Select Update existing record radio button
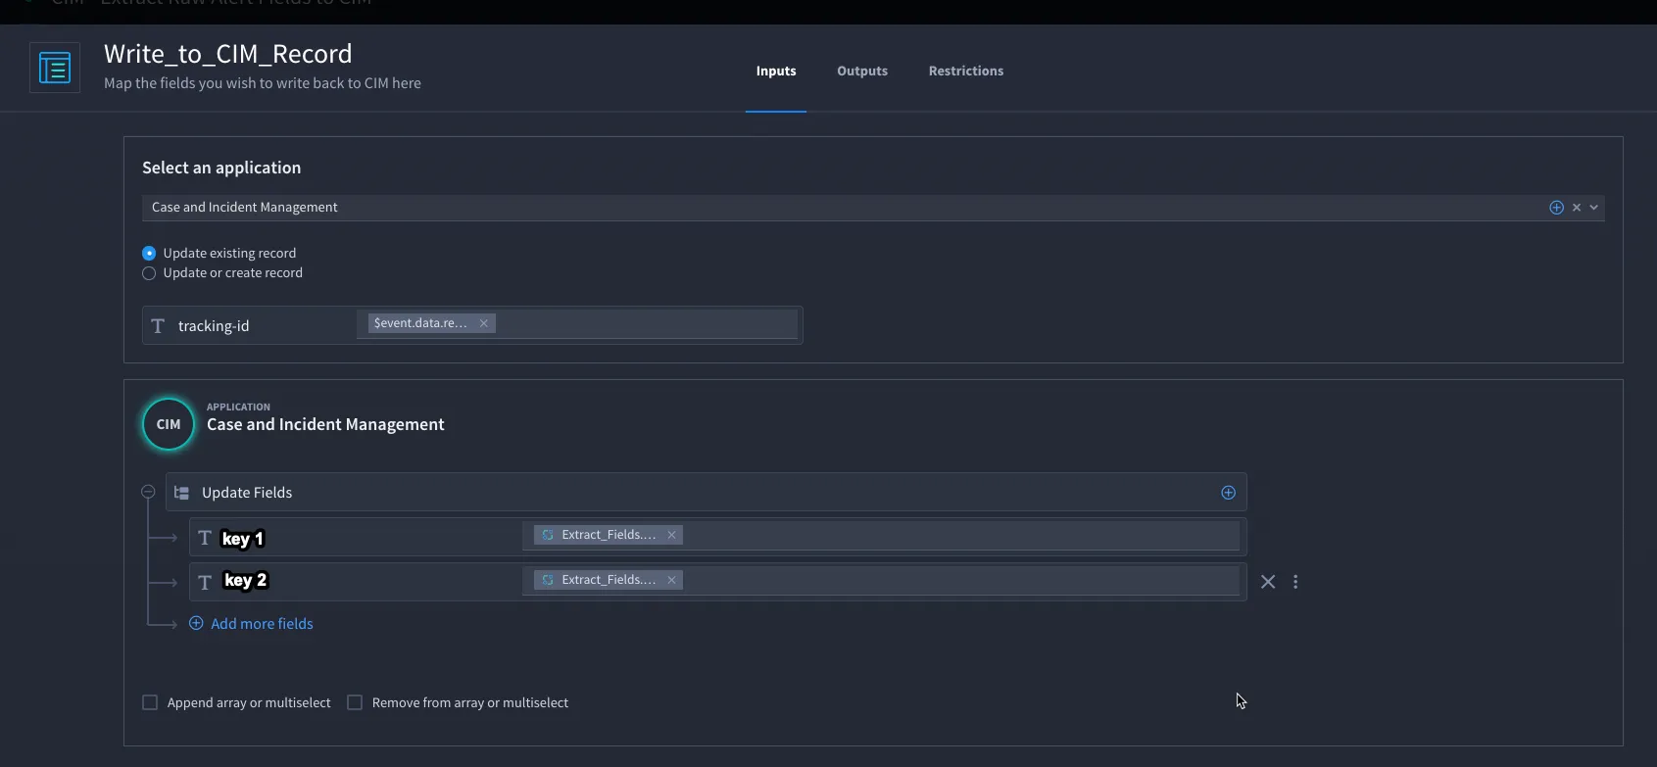Image resolution: width=1657 pixels, height=767 pixels. tap(149, 253)
